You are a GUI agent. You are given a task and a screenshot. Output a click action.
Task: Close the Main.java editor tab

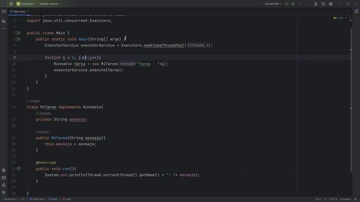(x=28, y=11)
